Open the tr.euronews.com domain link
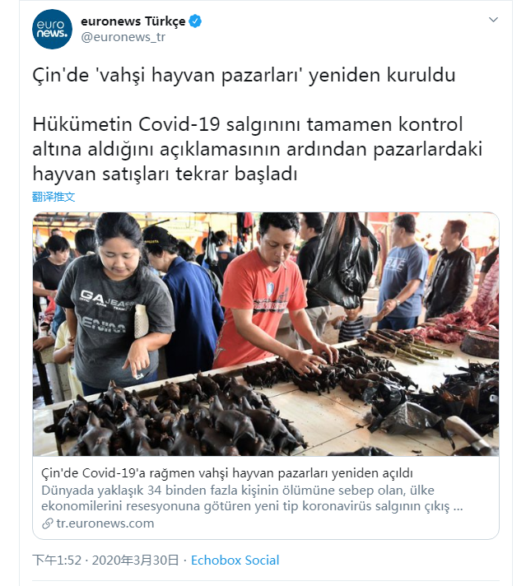This screenshot has height=586, width=526. (x=105, y=523)
